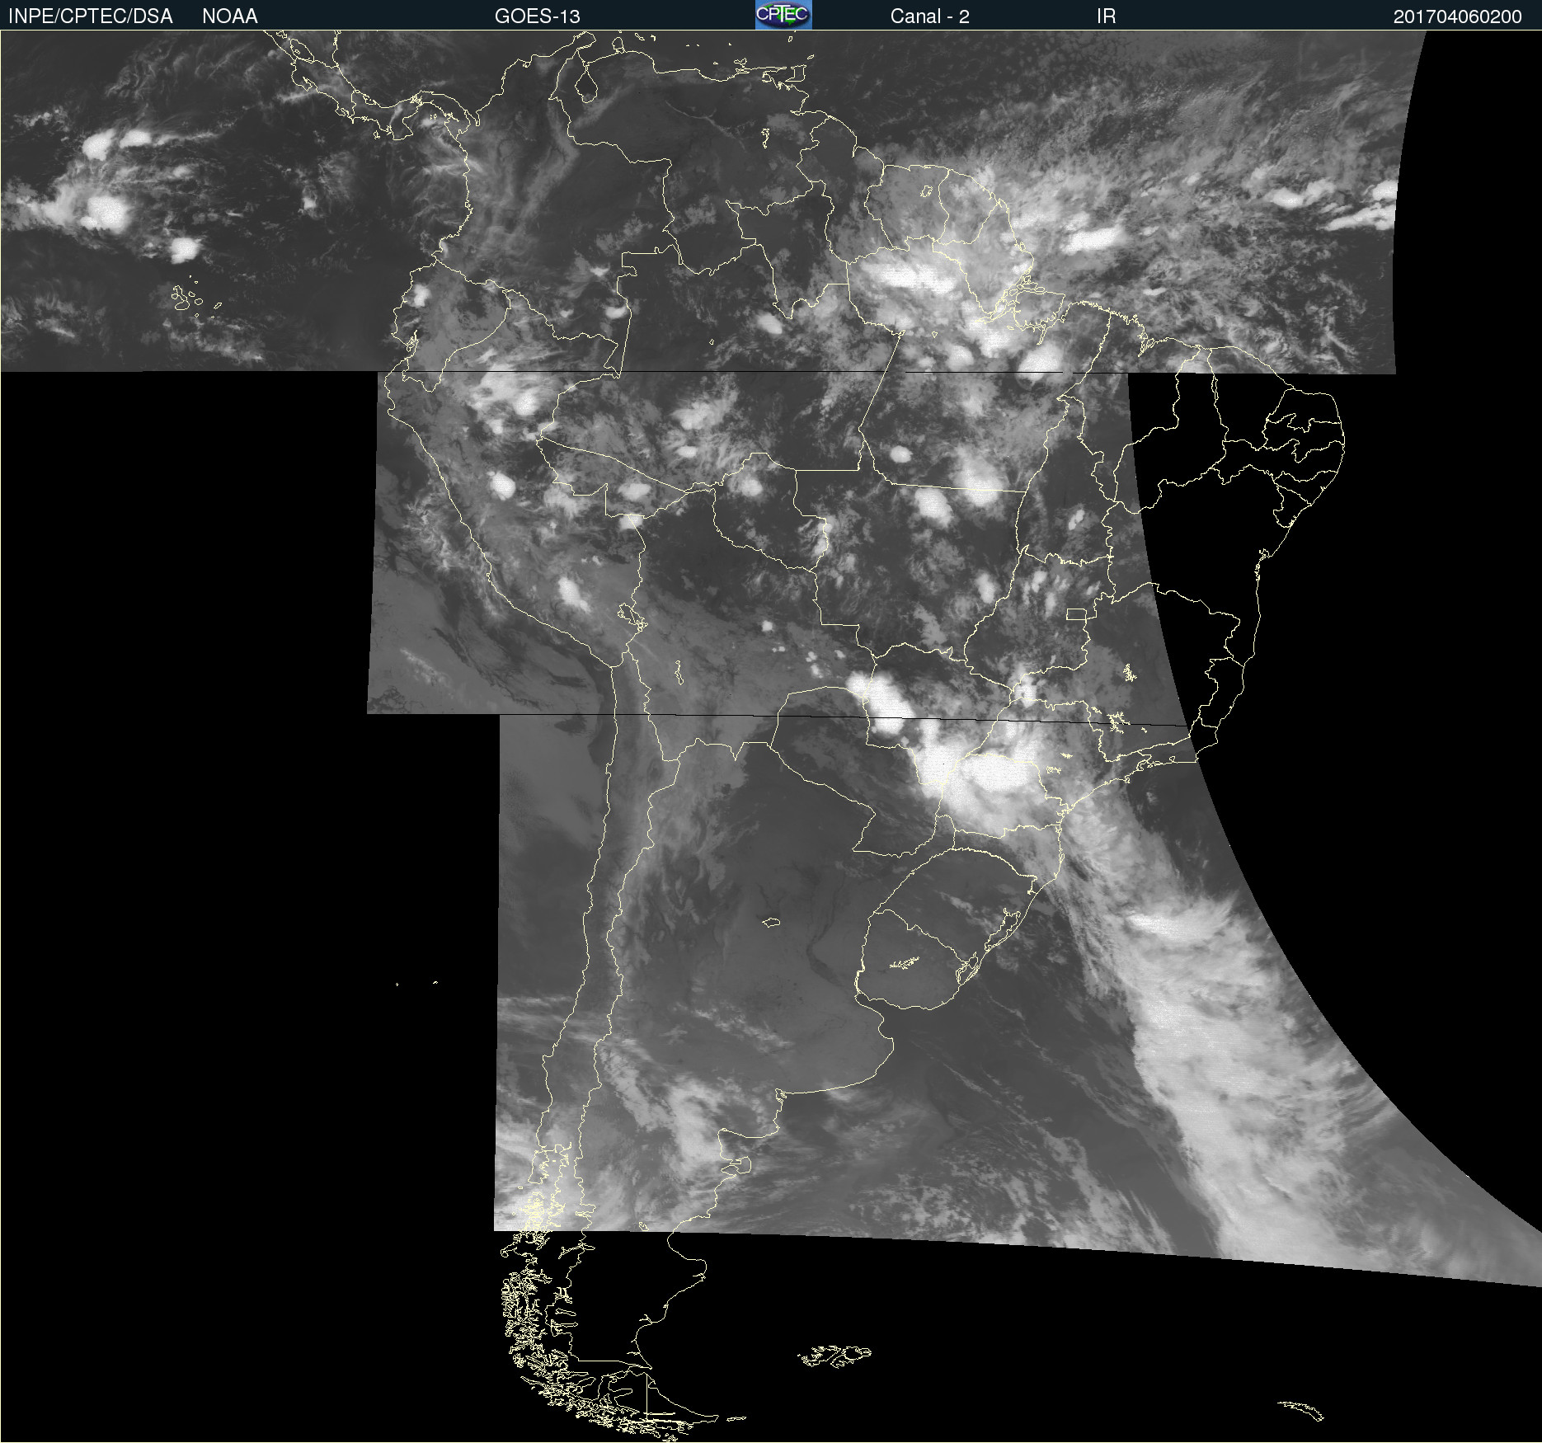1542x1443 pixels.
Task: Click the Canal - 2 channel label
Action: pos(930,16)
